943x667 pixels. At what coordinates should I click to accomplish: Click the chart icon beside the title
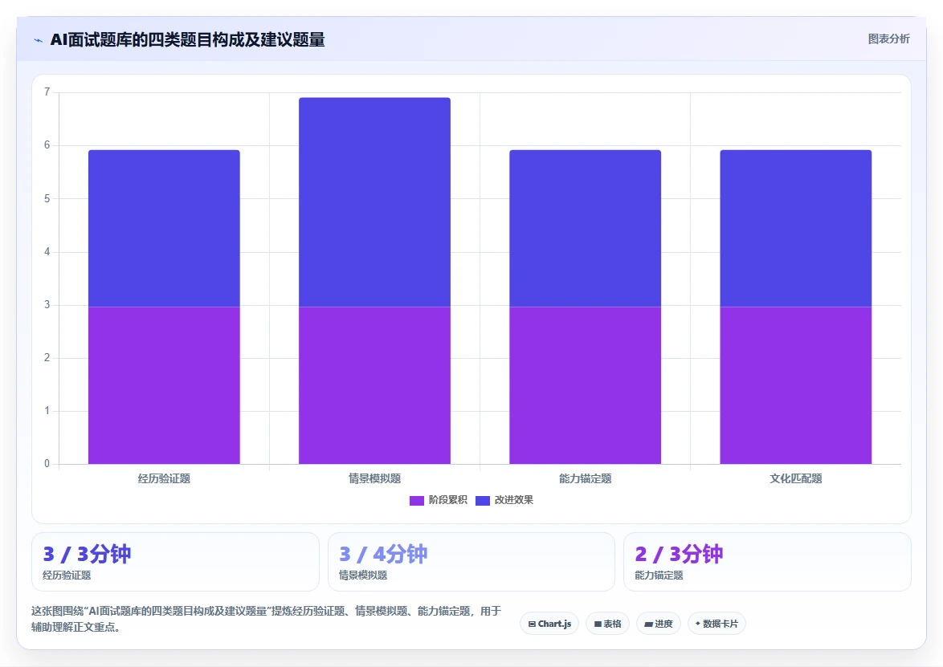click(39, 40)
